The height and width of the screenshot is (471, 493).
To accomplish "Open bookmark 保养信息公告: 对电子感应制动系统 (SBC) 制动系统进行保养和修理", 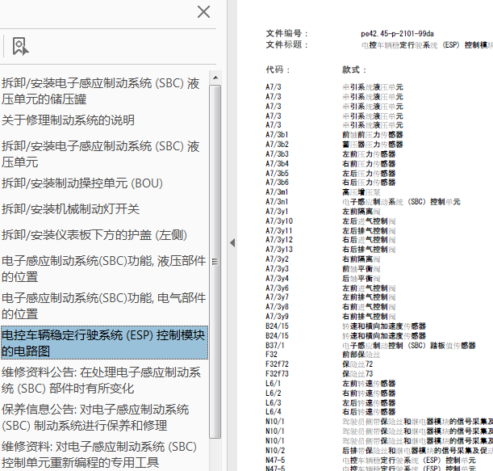I will point(95,417).
